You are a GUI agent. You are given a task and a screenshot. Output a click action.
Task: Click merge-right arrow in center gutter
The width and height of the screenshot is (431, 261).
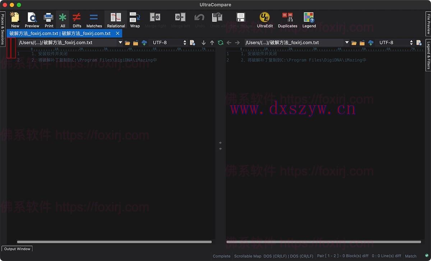221,143
